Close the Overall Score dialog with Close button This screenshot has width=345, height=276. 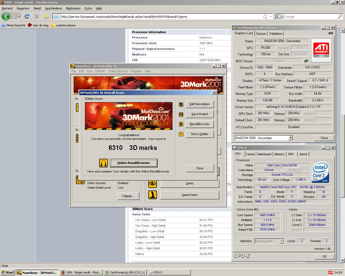click(200, 168)
